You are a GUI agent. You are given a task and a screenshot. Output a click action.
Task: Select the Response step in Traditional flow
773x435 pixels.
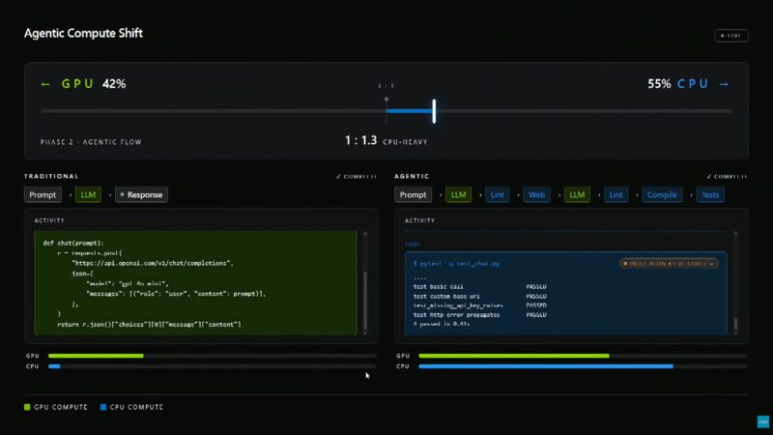pyautogui.click(x=141, y=195)
